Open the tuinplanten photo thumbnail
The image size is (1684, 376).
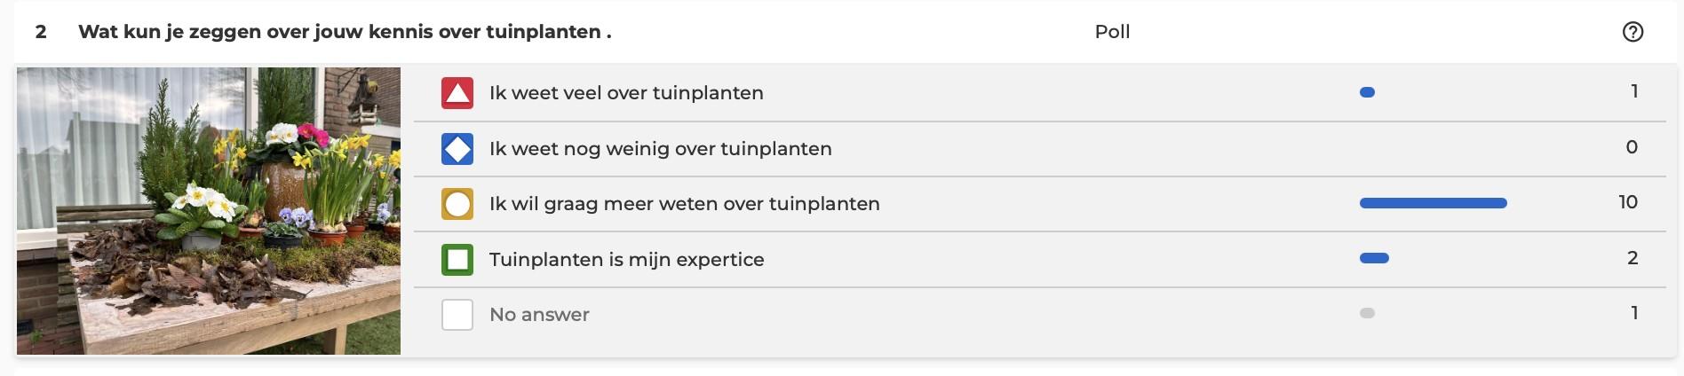[209, 211]
